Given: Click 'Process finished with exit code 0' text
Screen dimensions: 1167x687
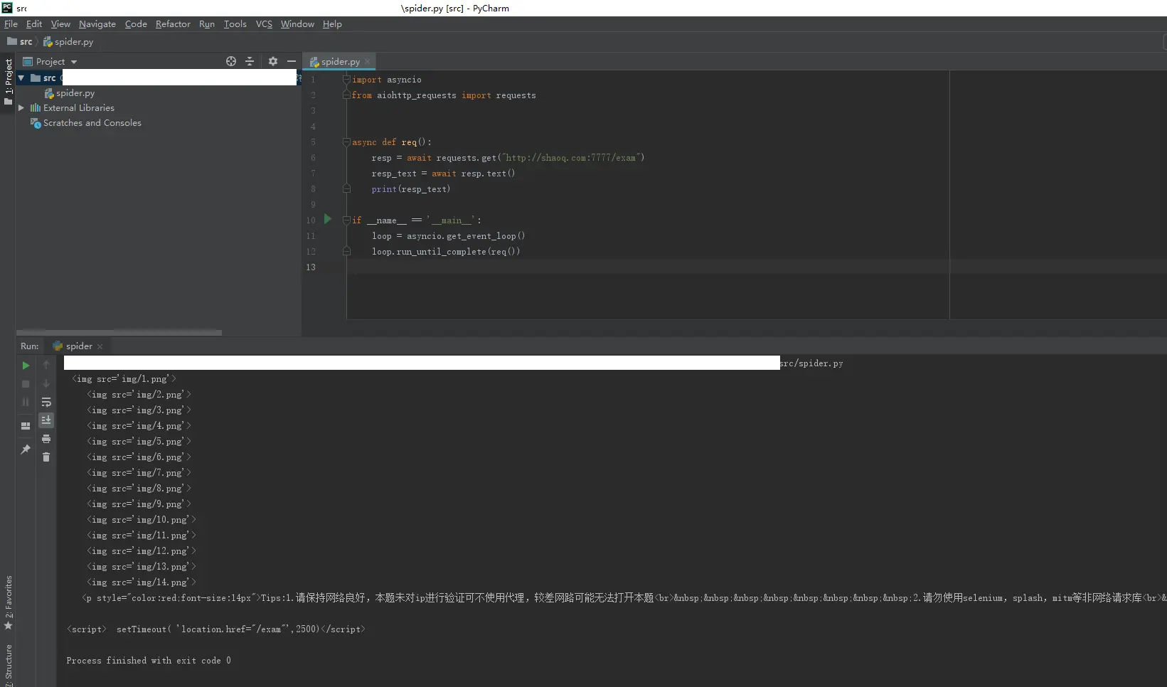Looking at the screenshot, I should click(149, 661).
